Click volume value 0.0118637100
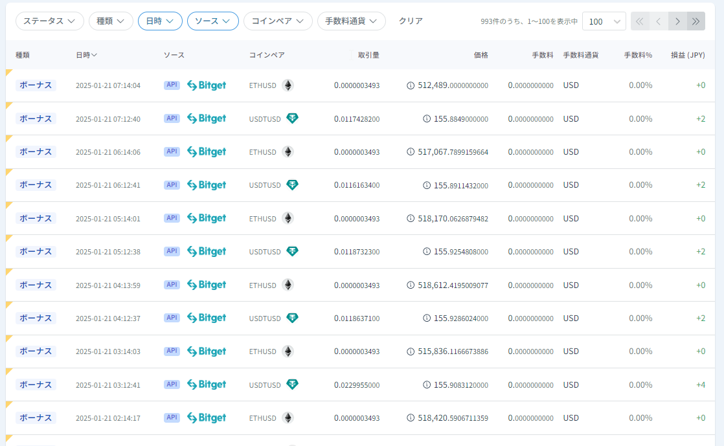 [x=357, y=318]
